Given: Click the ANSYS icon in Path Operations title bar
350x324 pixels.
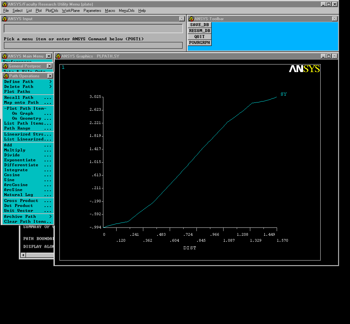Looking at the screenshot, I should [6, 76].
